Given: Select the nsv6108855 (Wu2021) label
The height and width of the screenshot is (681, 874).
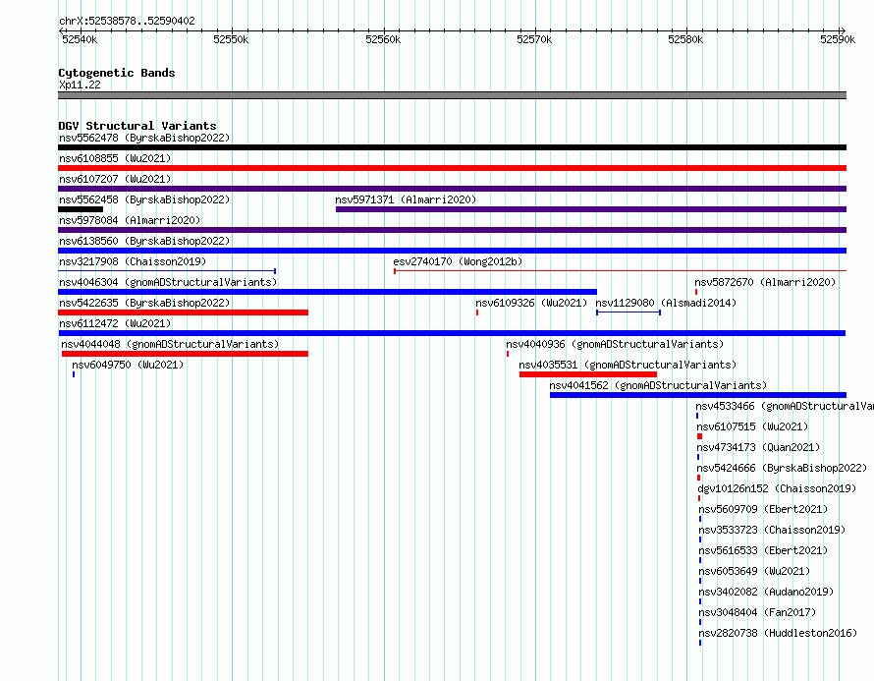Looking at the screenshot, I should pyautogui.click(x=115, y=158).
